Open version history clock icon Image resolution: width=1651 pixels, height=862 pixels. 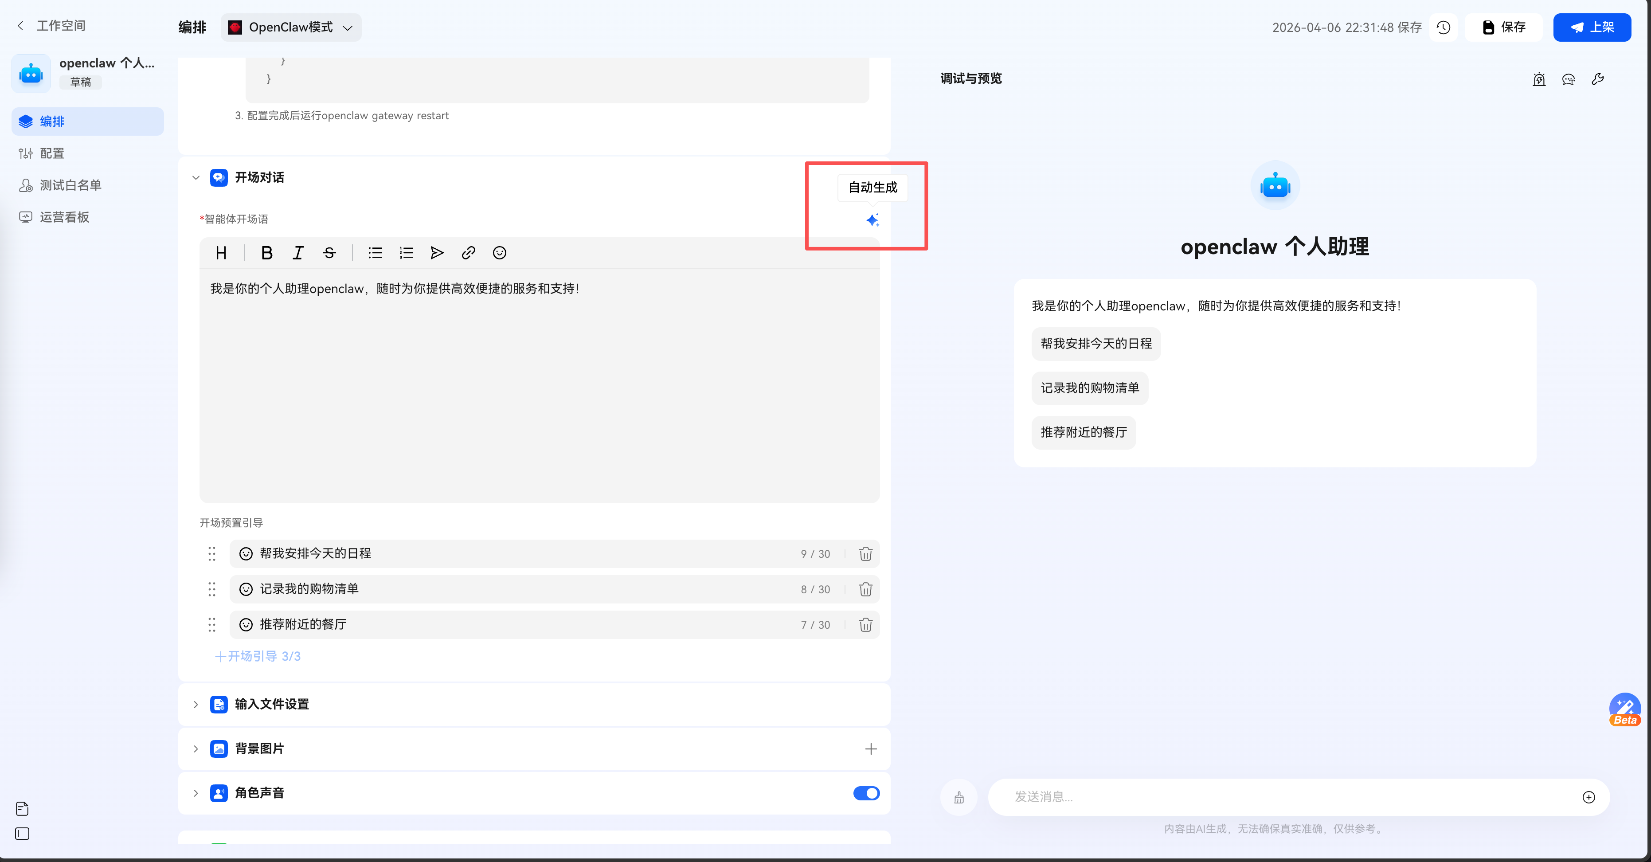click(x=1444, y=27)
